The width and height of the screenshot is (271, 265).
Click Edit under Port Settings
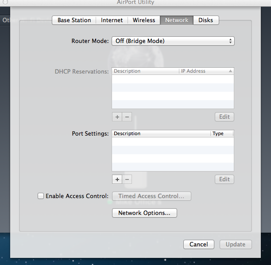pyautogui.click(x=225, y=179)
